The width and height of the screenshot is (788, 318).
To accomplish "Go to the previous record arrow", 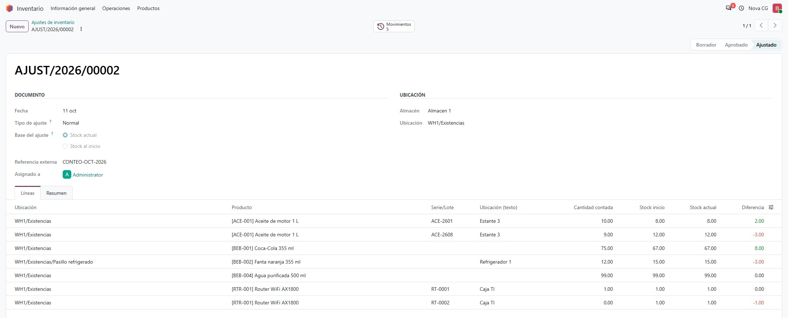I will coord(761,25).
